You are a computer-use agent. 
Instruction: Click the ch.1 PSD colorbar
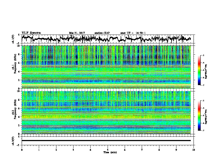[x=199, y=70]
